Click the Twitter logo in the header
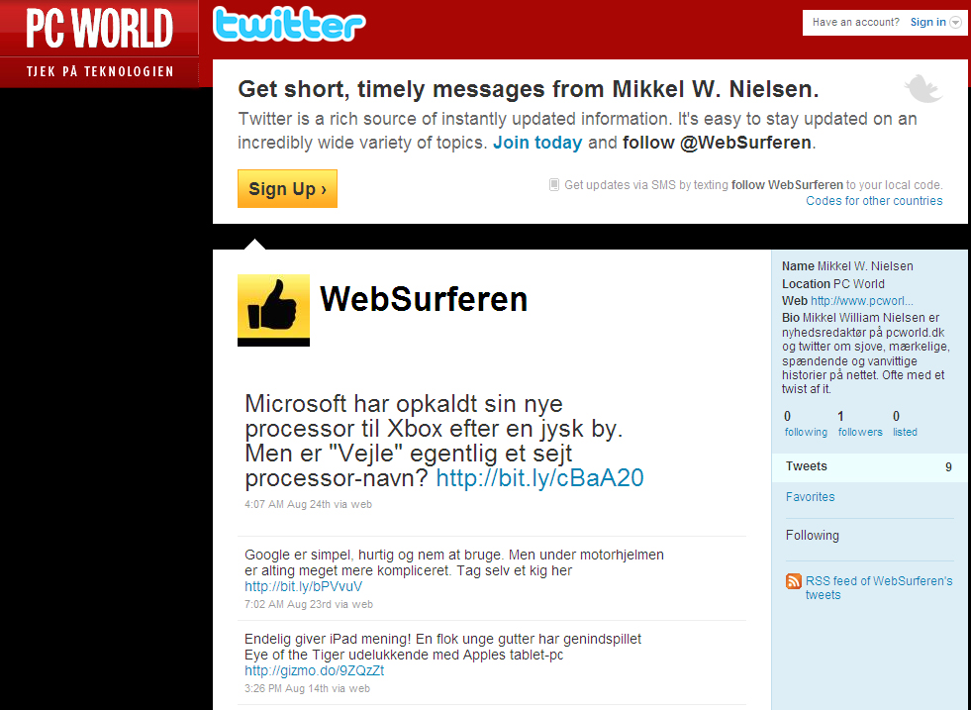The image size is (971, 710). [289, 25]
